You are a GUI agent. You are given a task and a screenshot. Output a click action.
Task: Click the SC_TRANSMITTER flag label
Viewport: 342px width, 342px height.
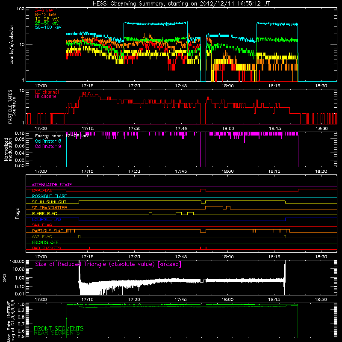pos(49,207)
